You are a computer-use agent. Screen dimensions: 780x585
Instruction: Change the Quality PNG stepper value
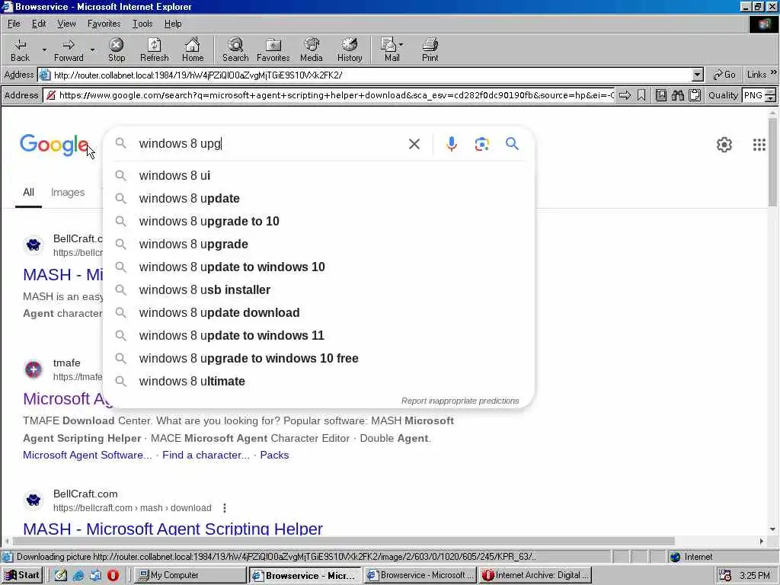[x=770, y=95]
